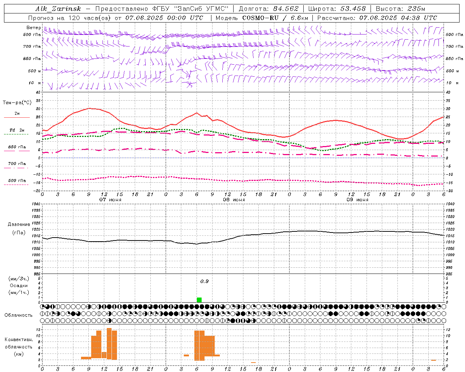Click the '(мм/3ч.)' precipitation unit label

coord(19,279)
